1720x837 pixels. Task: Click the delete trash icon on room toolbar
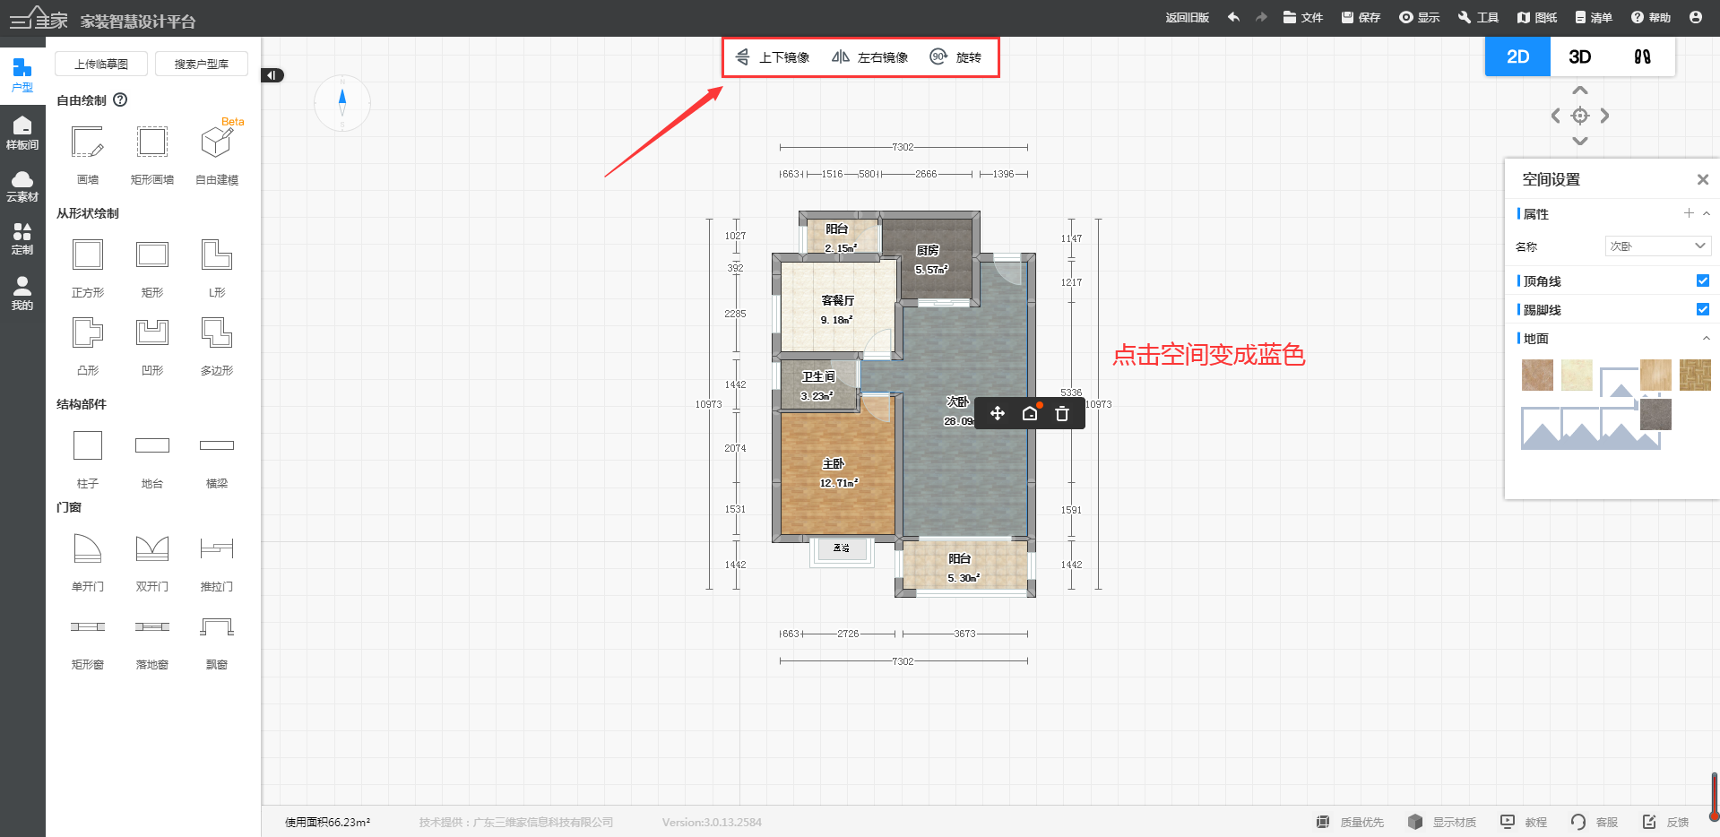point(1062,413)
